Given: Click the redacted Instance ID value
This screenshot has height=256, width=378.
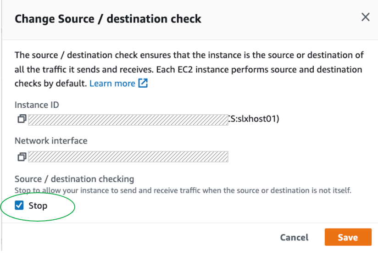Looking at the screenshot, I should (128, 119).
